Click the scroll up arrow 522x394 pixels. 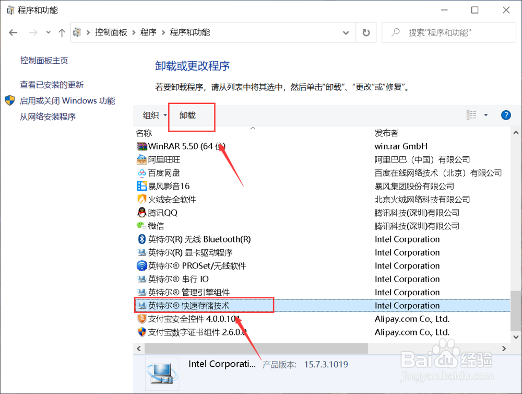[516, 133]
